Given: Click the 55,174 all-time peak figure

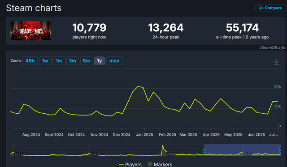Looking at the screenshot, I should coord(242,28).
